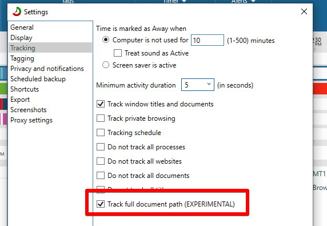Select the Export settings section
Screen dimensions: 327x226
tap(20, 100)
